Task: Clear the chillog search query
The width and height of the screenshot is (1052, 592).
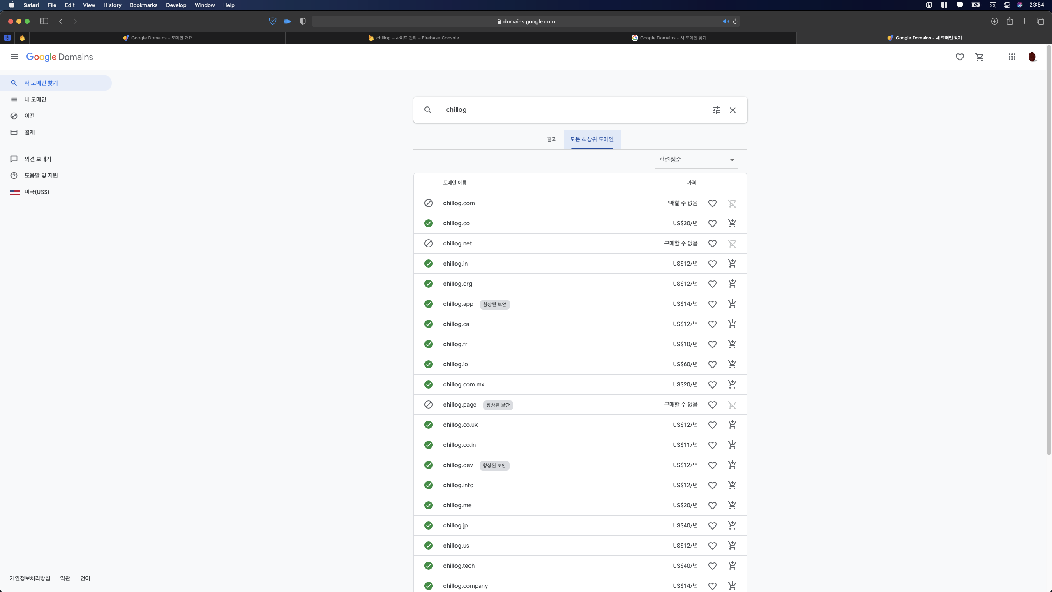Action: 733,110
